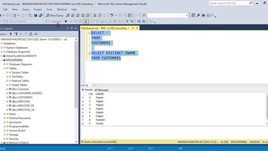Click the Undo arrow icon
The width and height of the screenshot is (268, 151).
click(112, 16)
